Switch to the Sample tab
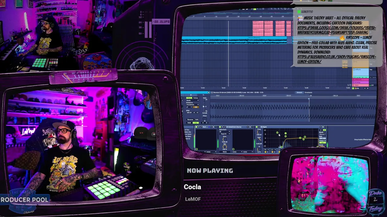Screen dimensions: 387x217 (x=299, y=93)
